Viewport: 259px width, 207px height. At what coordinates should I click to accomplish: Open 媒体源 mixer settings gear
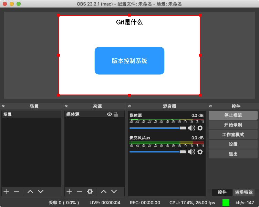click(200, 128)
